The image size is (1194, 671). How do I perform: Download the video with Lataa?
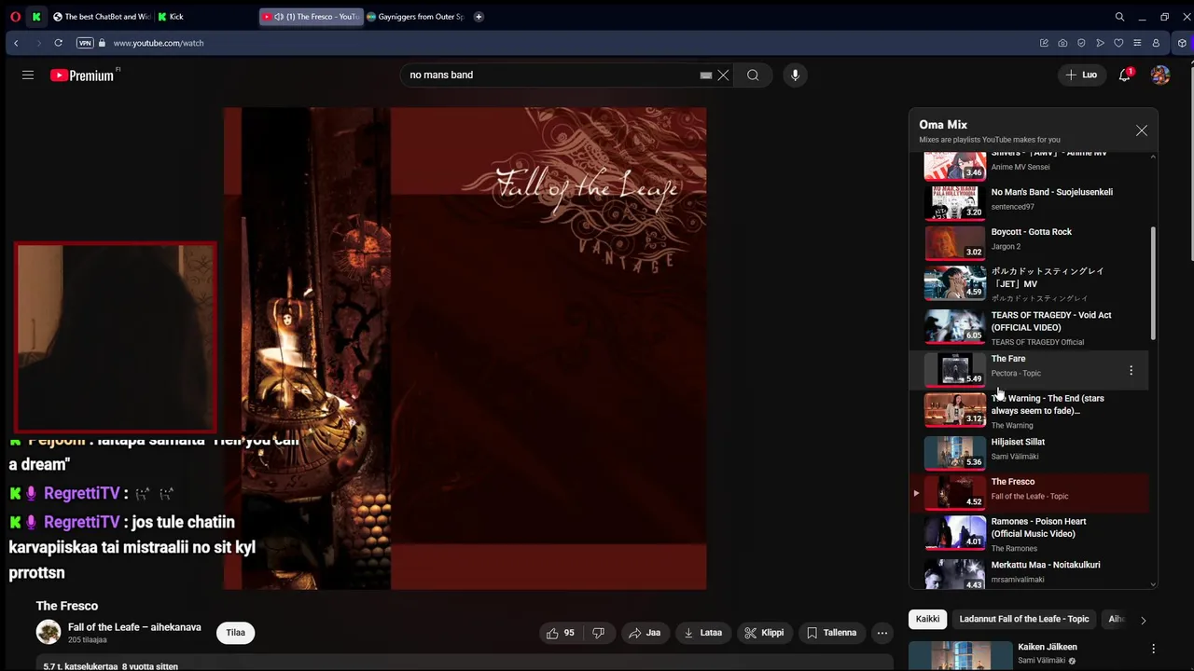(x=702, y=633)
